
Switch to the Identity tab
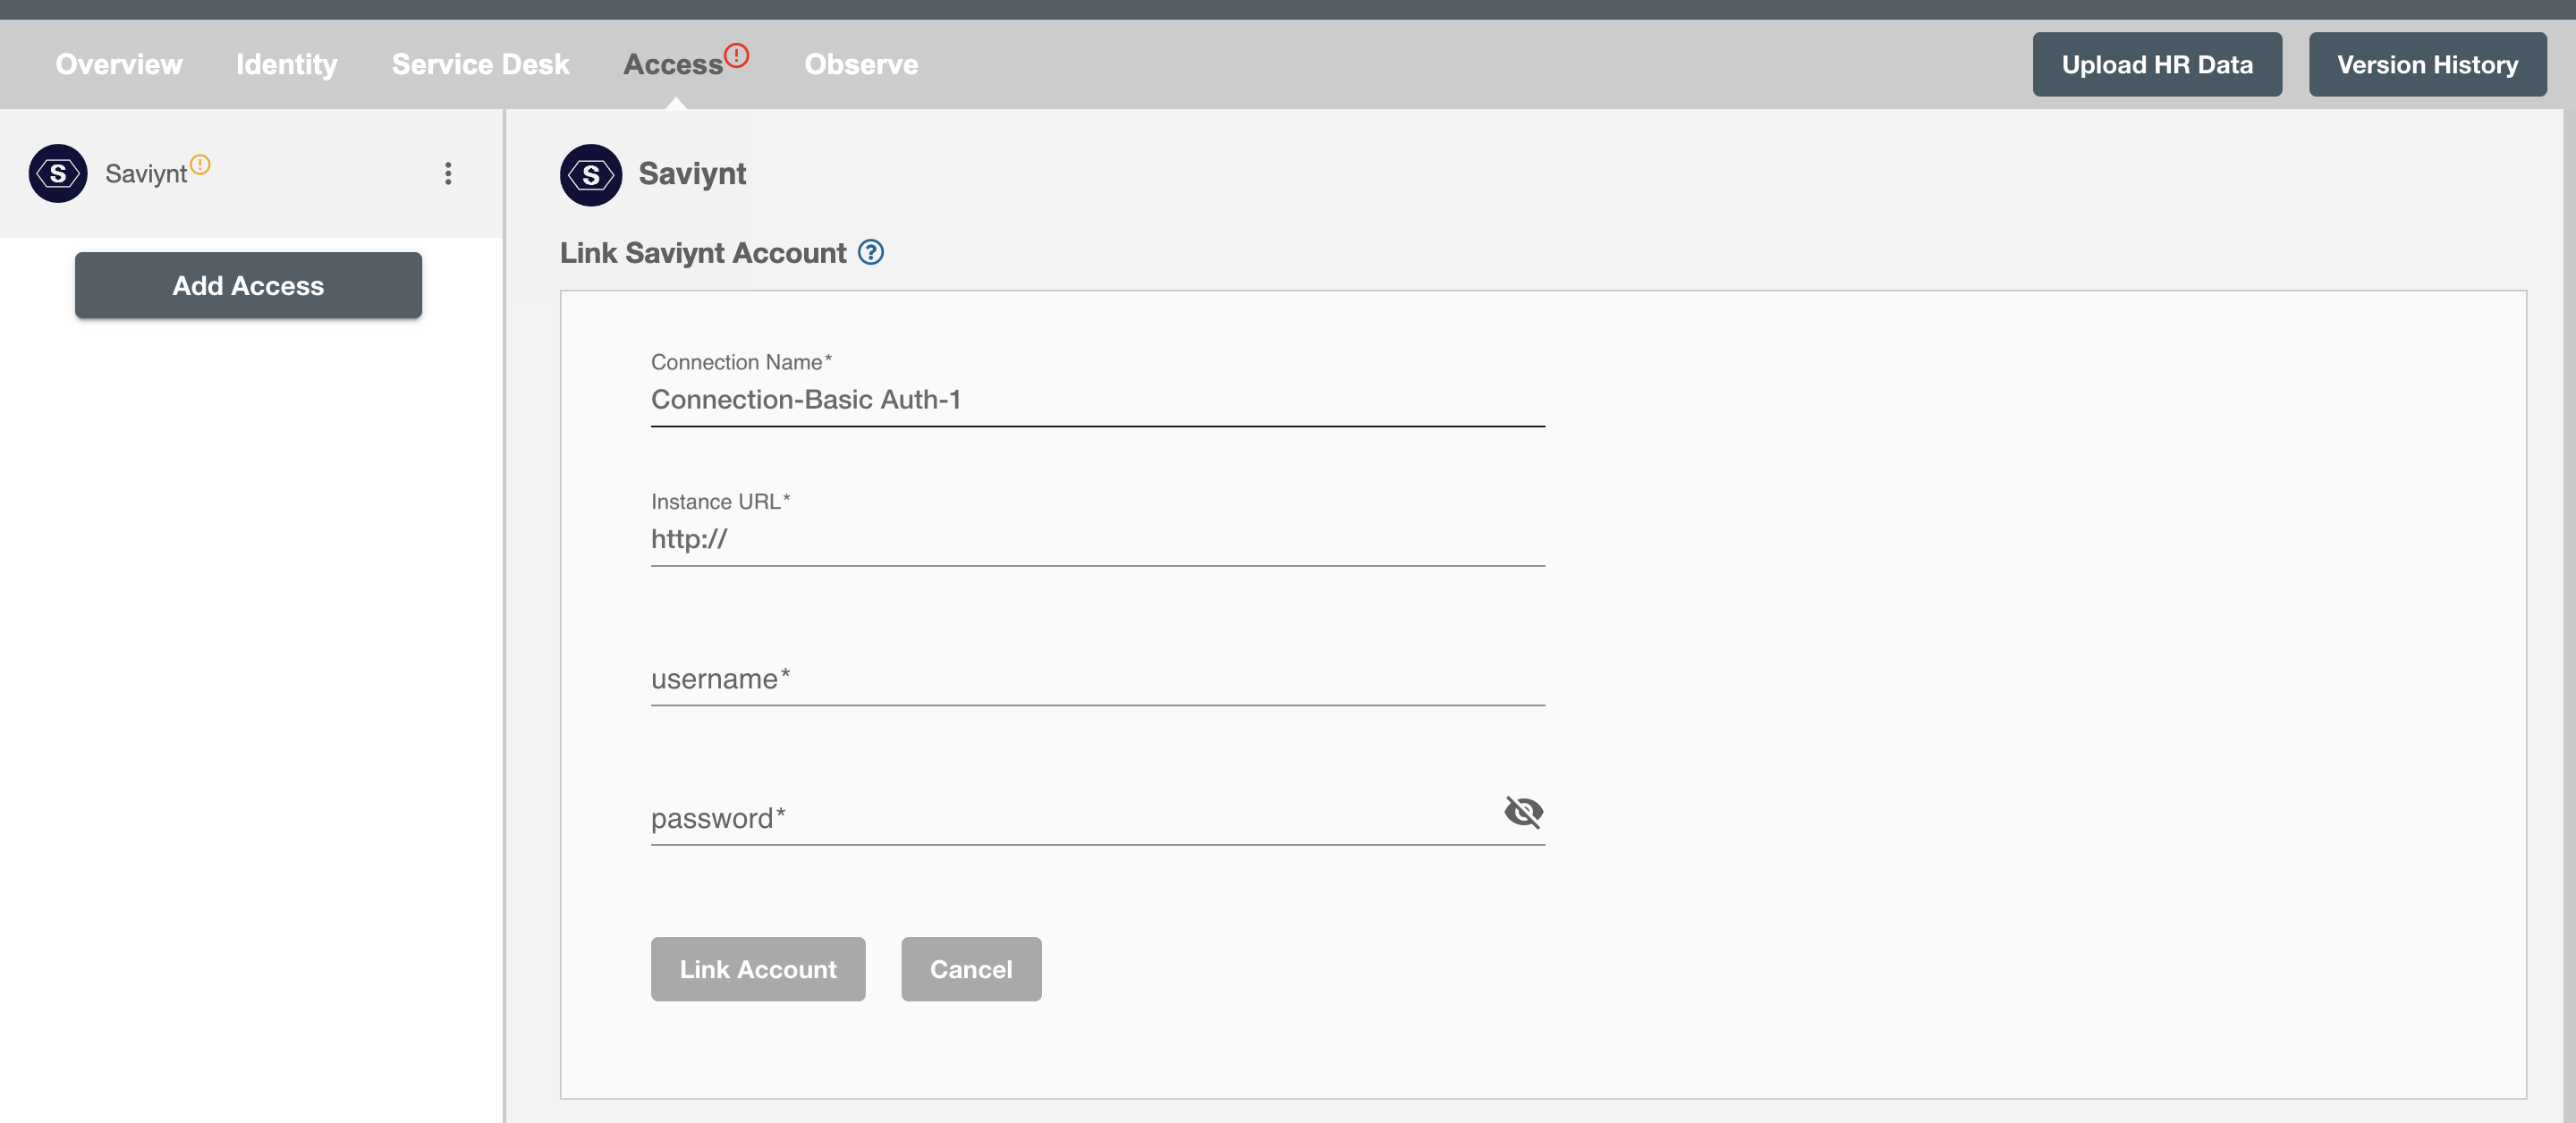pos(286,64)
